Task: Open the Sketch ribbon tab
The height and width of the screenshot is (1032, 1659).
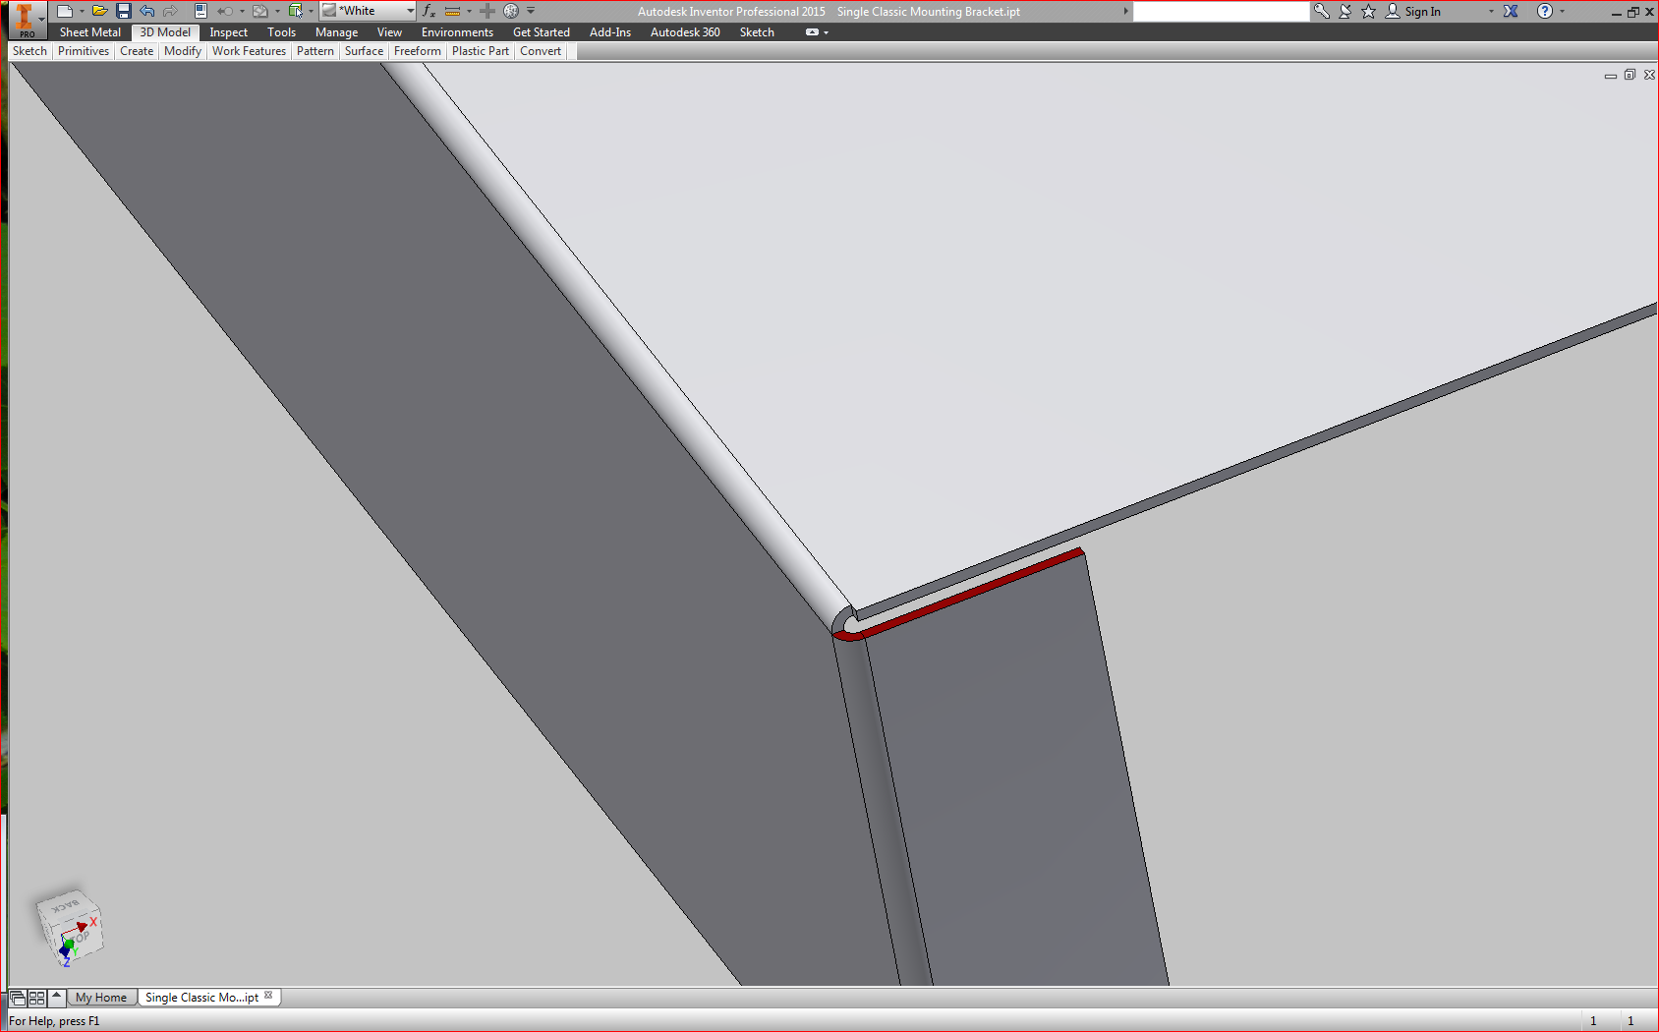Action: (757, 32)
